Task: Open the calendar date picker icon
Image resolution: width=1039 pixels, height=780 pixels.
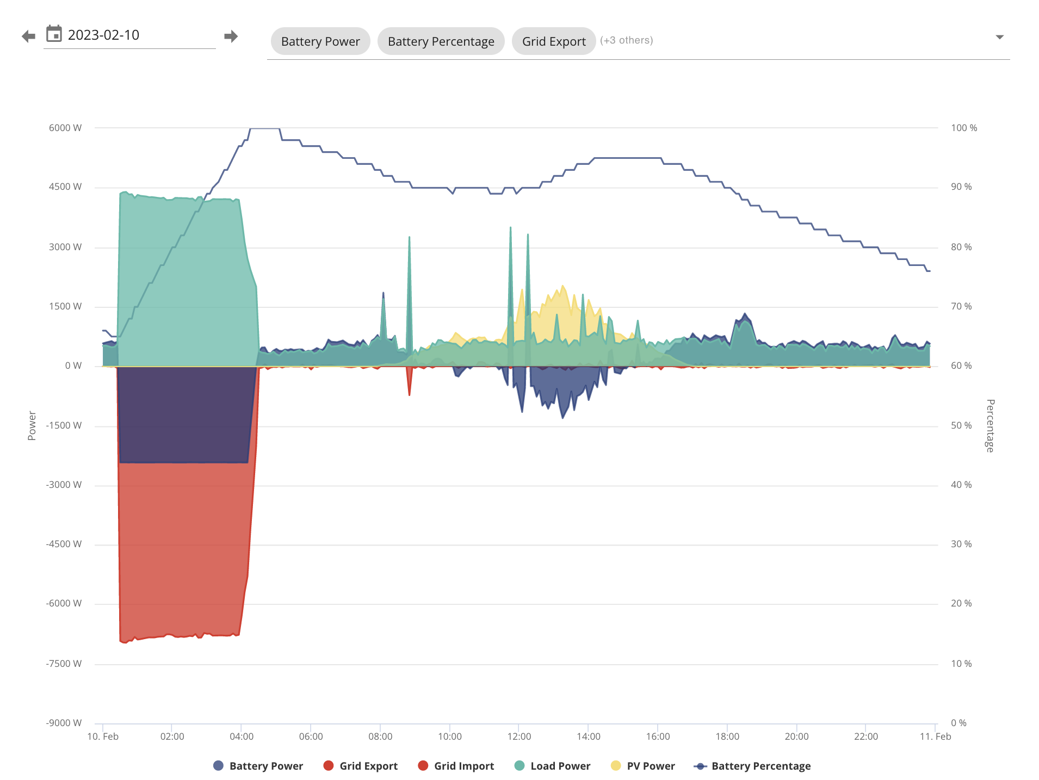Action: 54,34
